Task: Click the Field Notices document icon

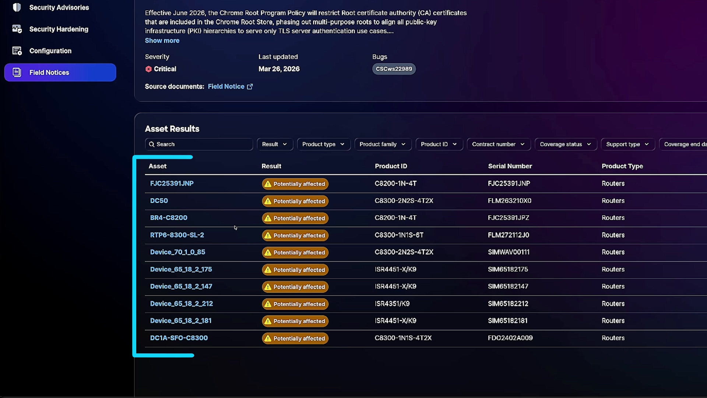Action: (17, 73)
